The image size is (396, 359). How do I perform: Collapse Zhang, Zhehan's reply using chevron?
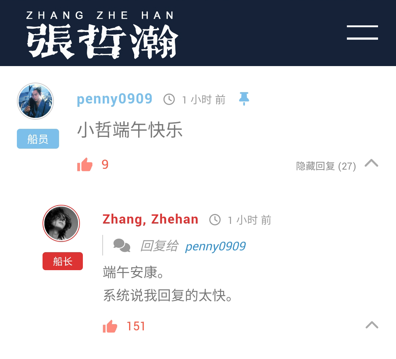point(372,324)
